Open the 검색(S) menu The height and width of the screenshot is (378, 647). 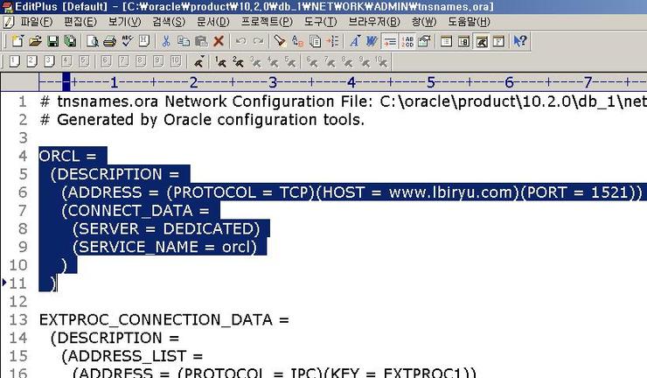point(169,21)
